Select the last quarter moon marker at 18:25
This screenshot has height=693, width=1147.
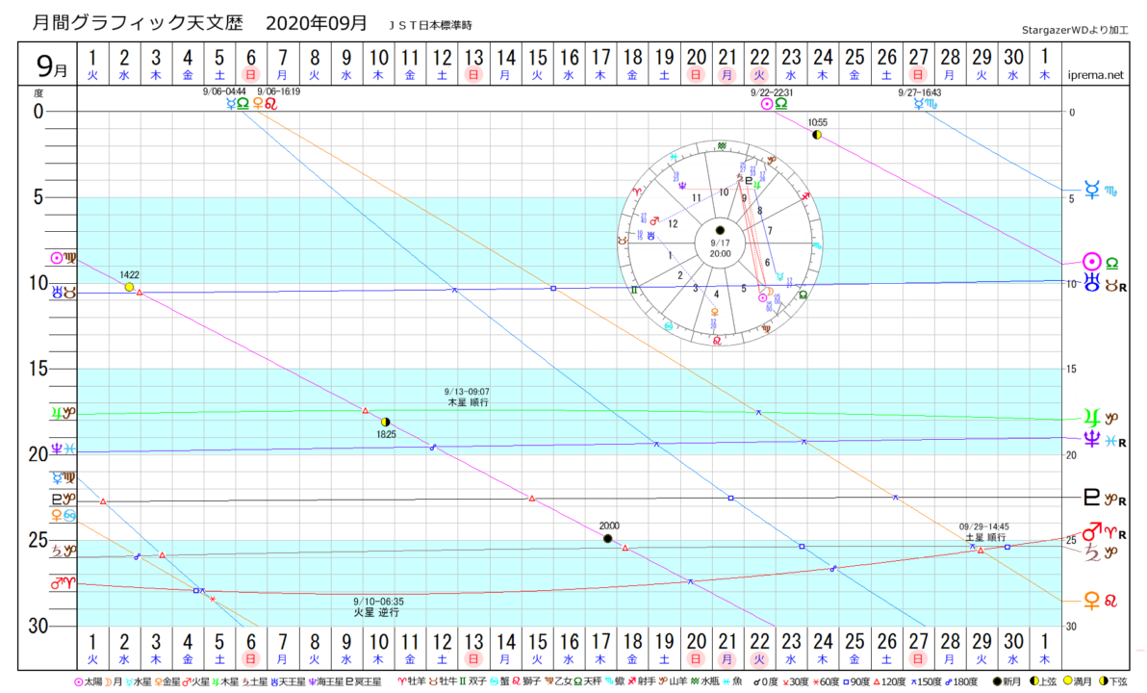[386, 422]
